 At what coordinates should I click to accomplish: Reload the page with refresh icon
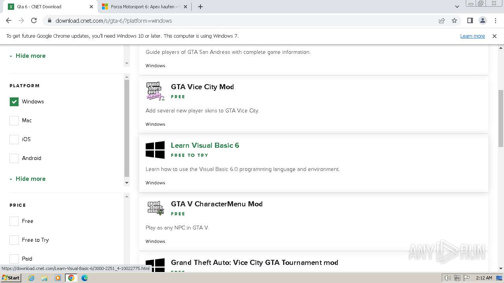pos(34,20)
